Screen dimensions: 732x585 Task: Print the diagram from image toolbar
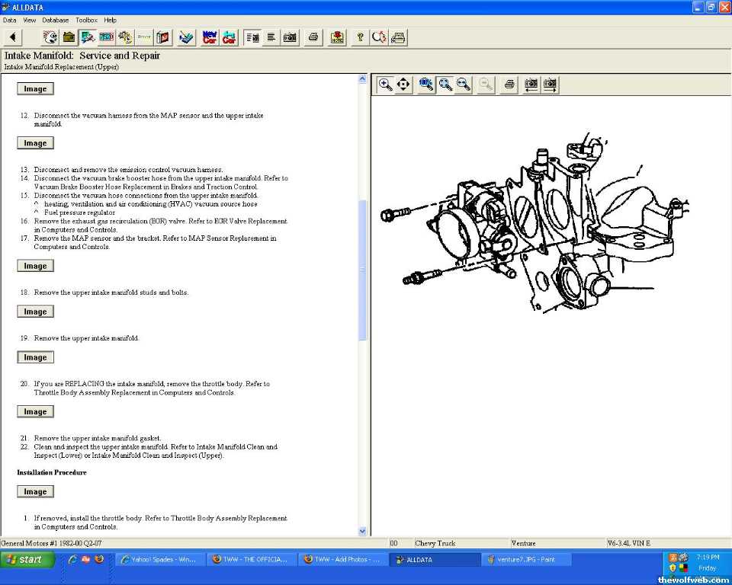[509, 85]
